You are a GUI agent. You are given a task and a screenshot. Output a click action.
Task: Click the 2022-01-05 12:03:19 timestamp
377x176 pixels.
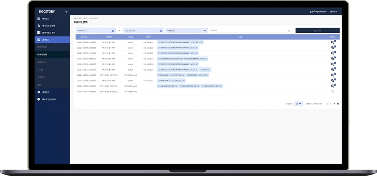tap(87, 92)
